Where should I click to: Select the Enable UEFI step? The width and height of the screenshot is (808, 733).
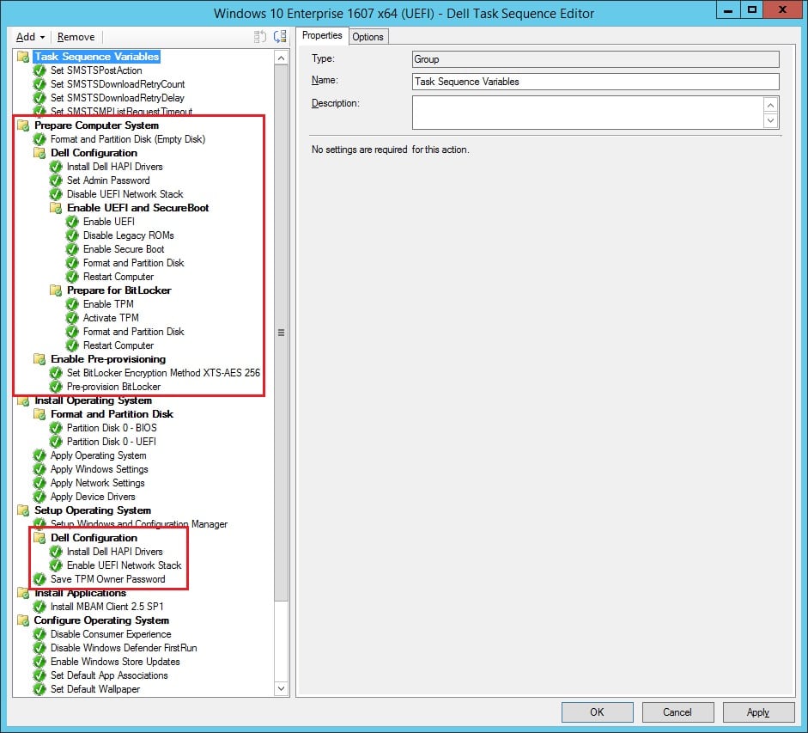tap(109, 222)
